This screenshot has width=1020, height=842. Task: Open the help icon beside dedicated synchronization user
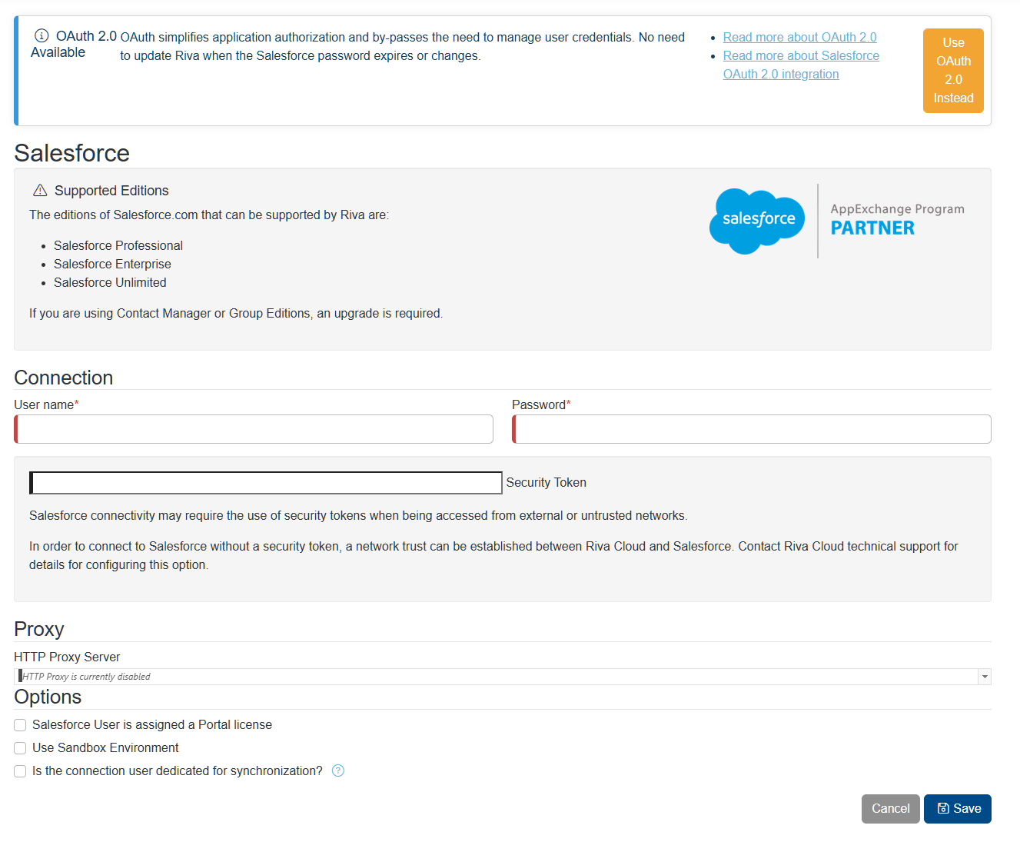338,770
